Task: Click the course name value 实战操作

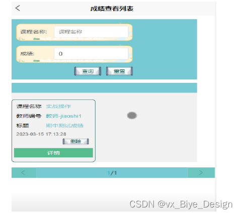Action: click(58, 106)
